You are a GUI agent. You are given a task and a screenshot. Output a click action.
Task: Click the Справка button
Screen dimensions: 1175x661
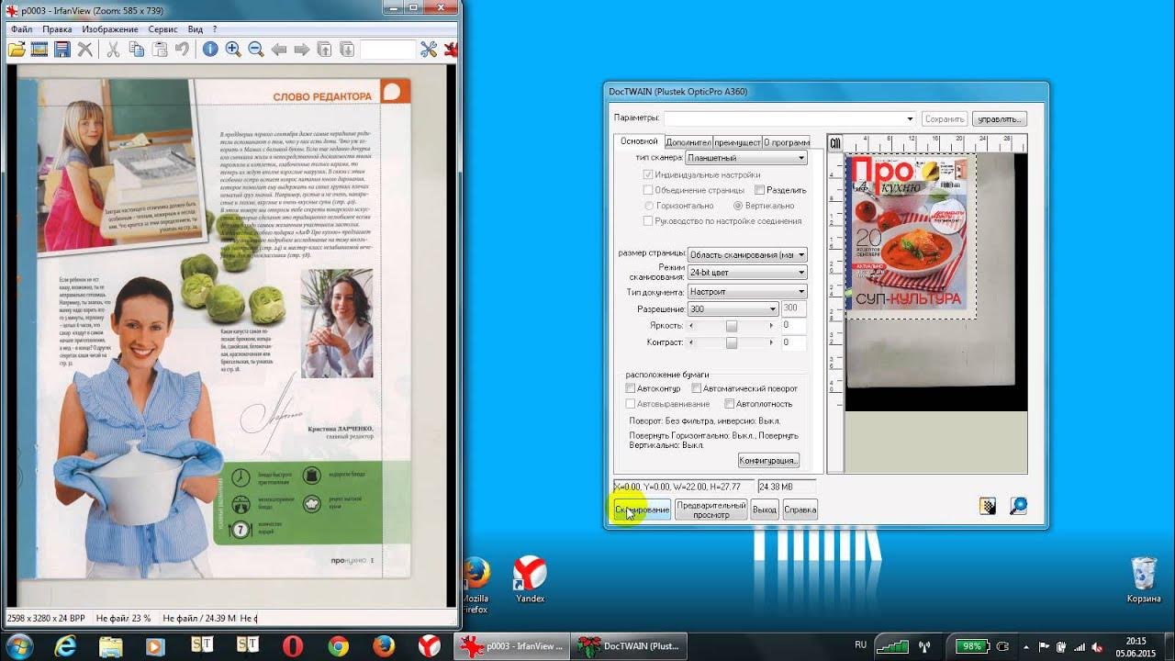pyautogui.click(x=800, y=510)
